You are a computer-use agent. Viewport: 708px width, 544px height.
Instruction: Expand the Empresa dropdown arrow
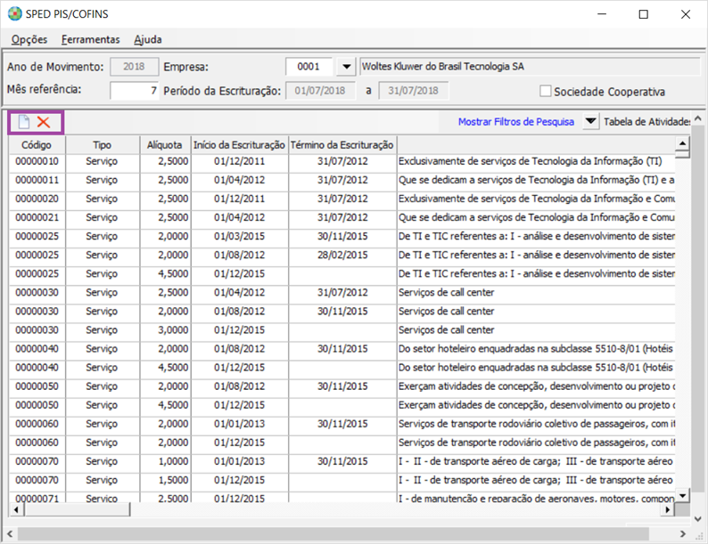coord(346,67)
